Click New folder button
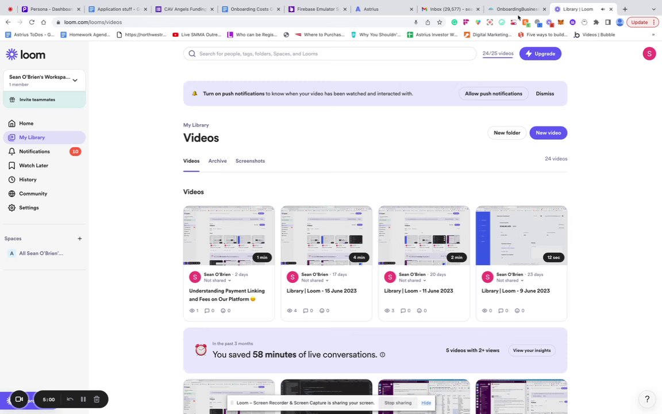The image size is (662, 414). coord(507,133)
